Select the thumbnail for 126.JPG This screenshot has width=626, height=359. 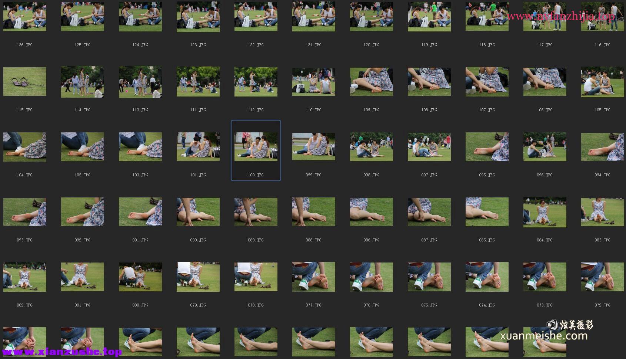click(x=25, y=16)
